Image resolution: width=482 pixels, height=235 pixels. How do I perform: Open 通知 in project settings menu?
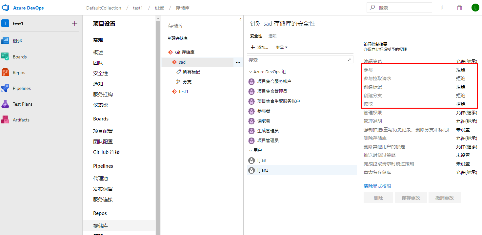(98, 84)
